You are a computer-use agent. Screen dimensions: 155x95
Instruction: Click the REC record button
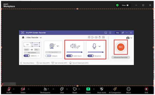click(121, 47)
